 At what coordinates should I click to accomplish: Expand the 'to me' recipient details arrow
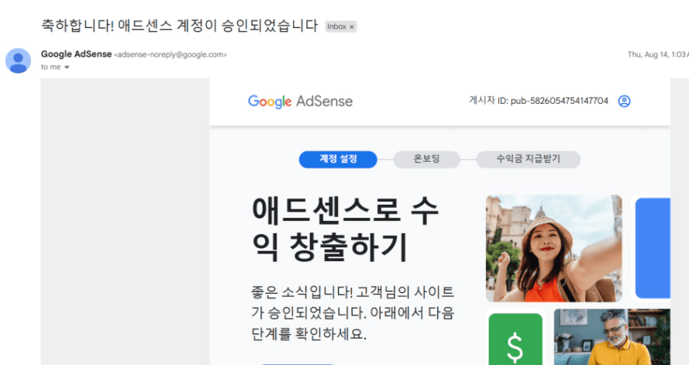tap(67, 67)
